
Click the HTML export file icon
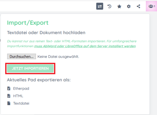[x=9, y=96]
